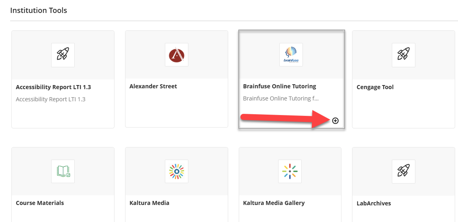Click the 'Brainfuse Online Tutoring f...' description
This screenshot has height=222, width=458.
281,98
